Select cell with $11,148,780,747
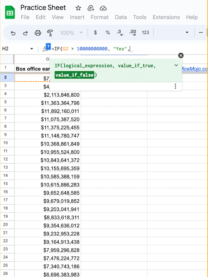This screenshot has height=277, width=208. tap(48, 136)
